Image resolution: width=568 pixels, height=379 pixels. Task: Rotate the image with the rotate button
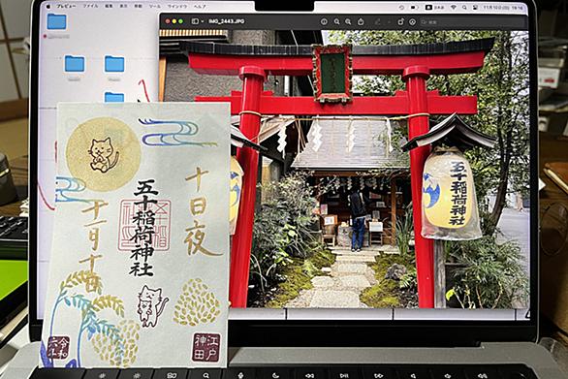point(400,22)
